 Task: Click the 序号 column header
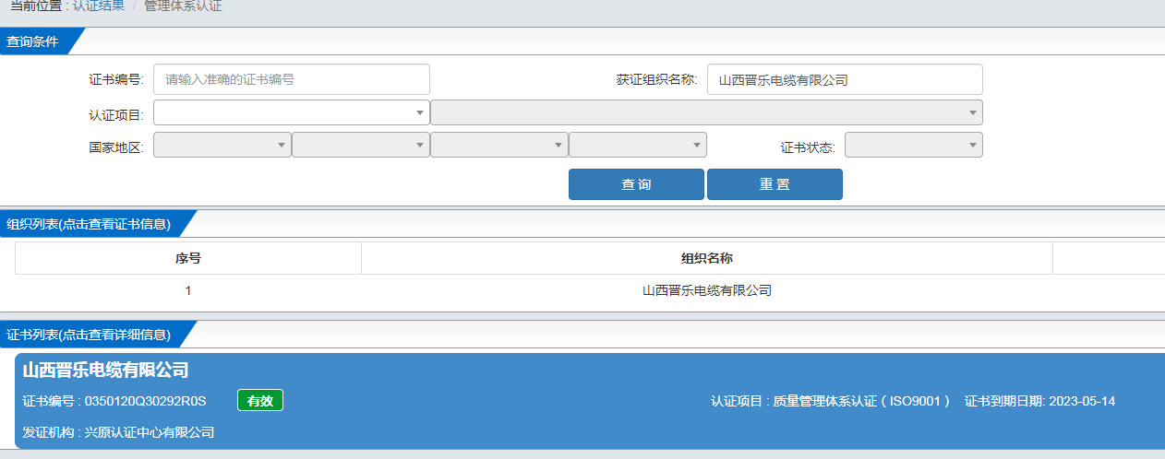tap(188, 258)
